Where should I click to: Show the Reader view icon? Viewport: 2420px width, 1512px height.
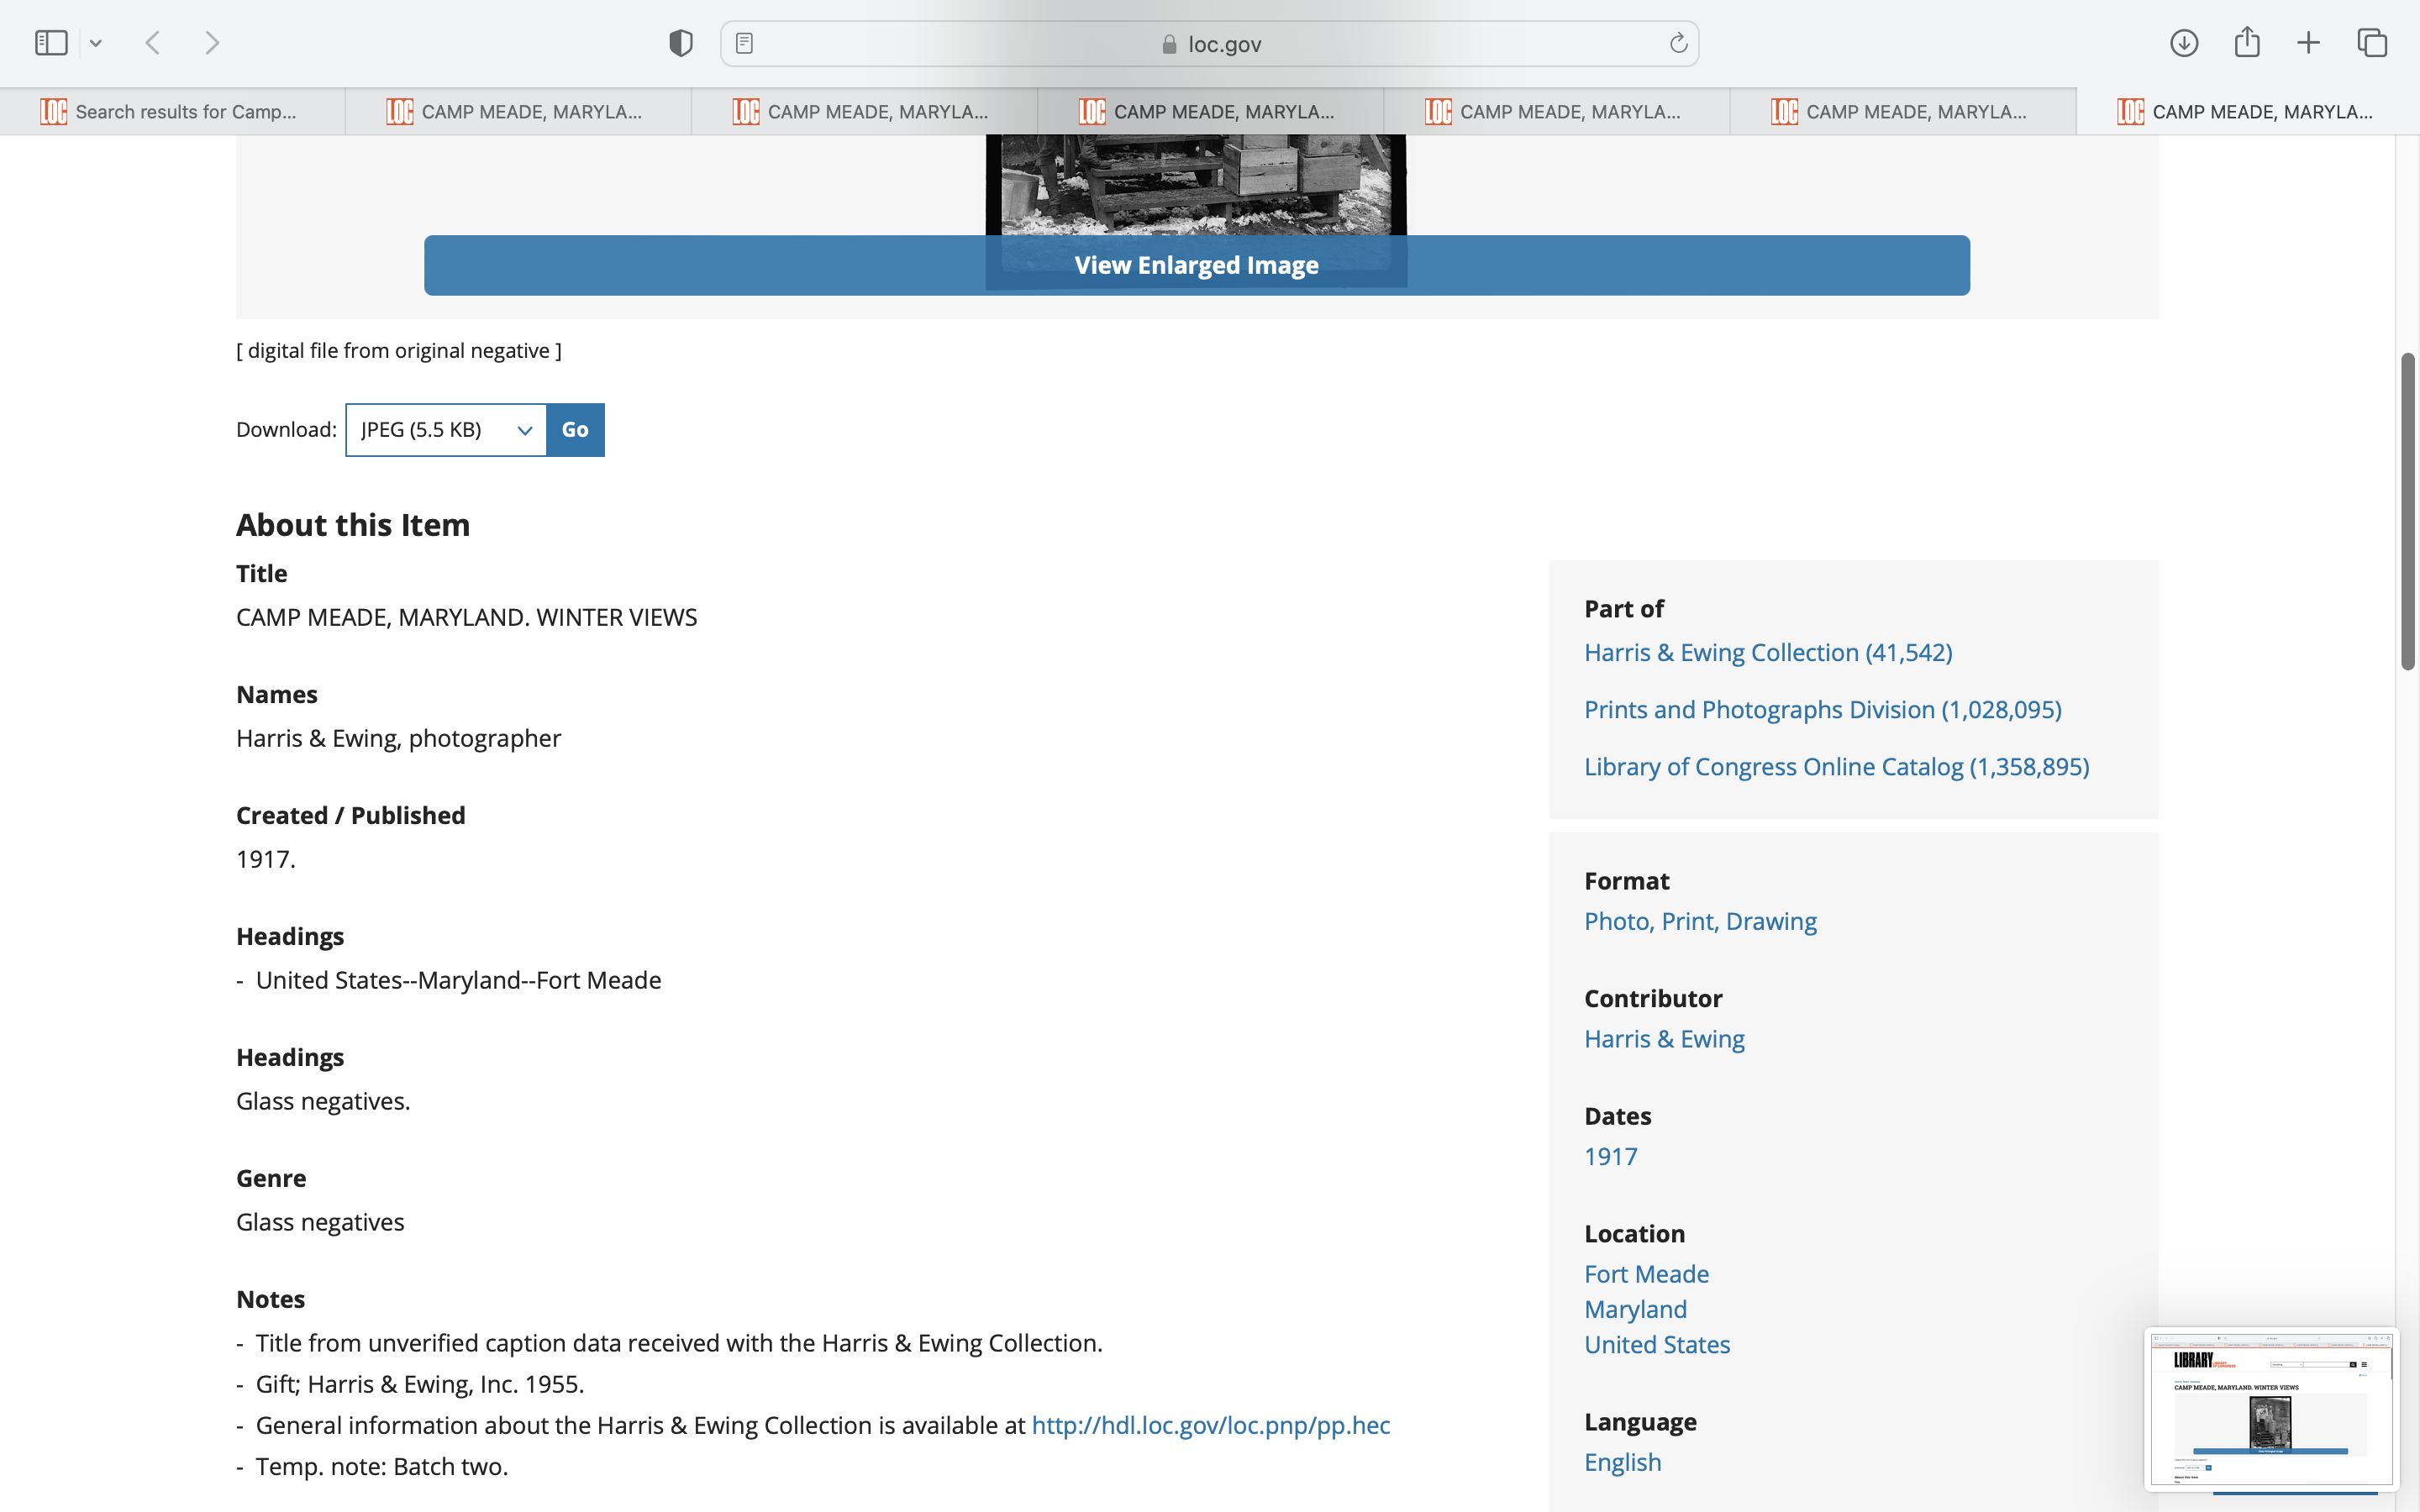point(744,43)
